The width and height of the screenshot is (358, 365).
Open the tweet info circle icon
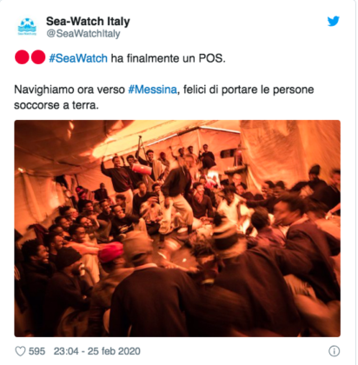[335, 351]
